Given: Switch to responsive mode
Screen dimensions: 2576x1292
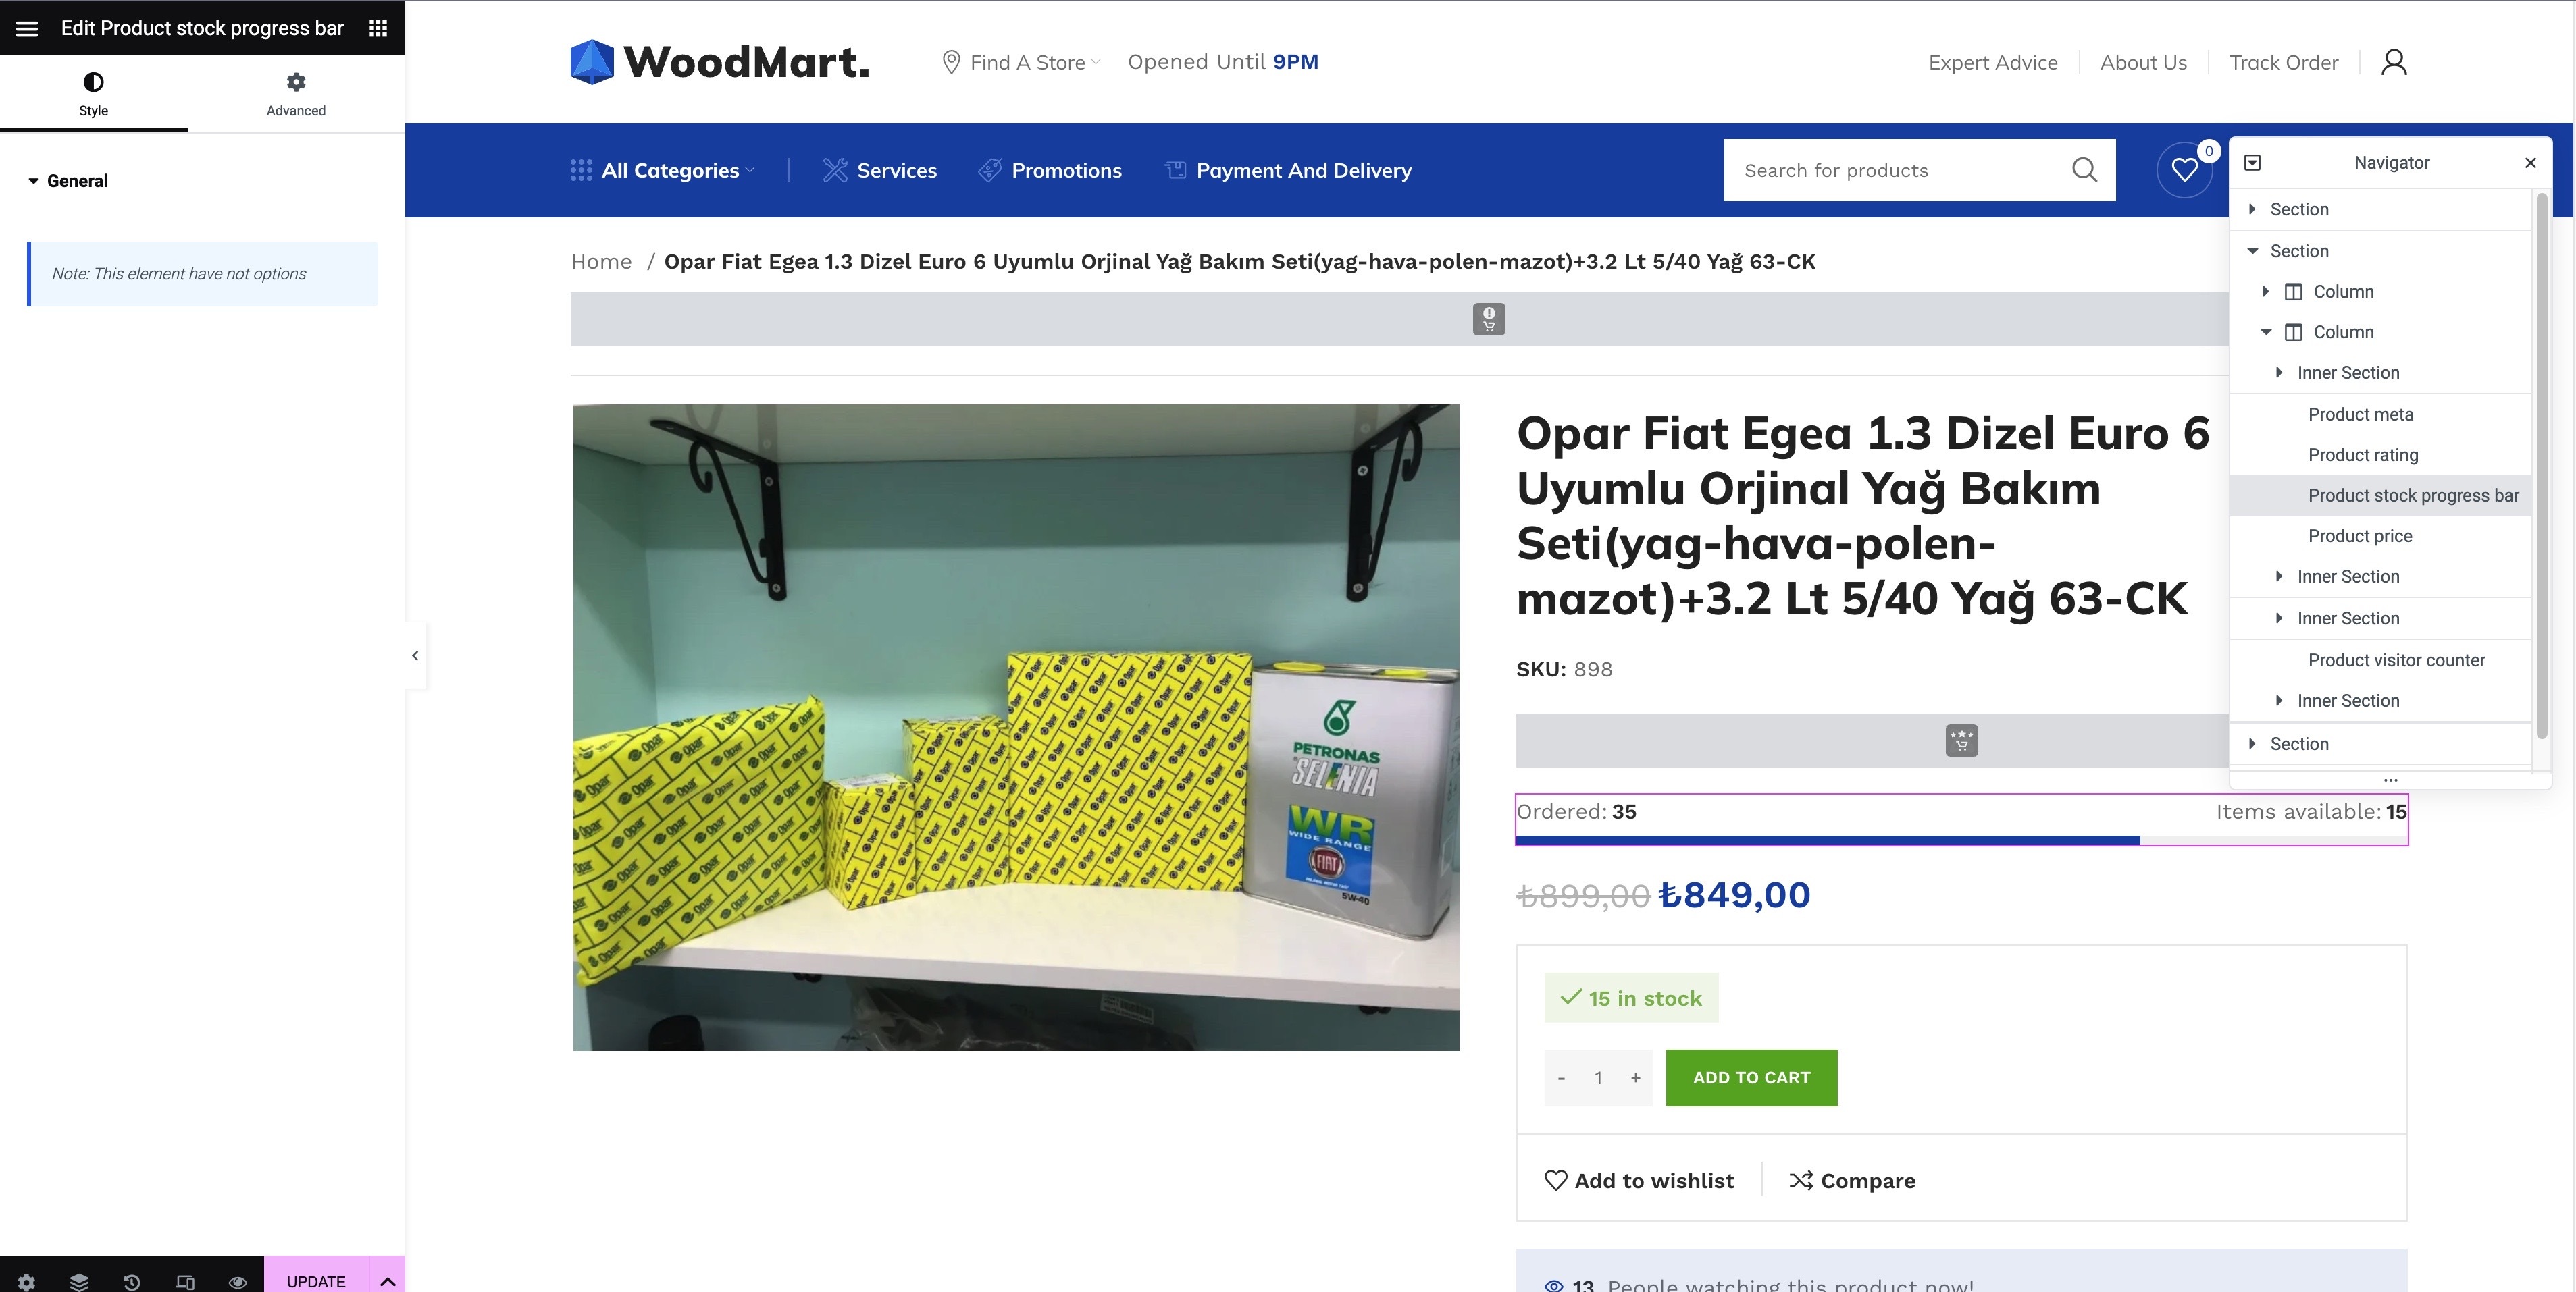Looking at the screenshot, I should [185, 1281].
